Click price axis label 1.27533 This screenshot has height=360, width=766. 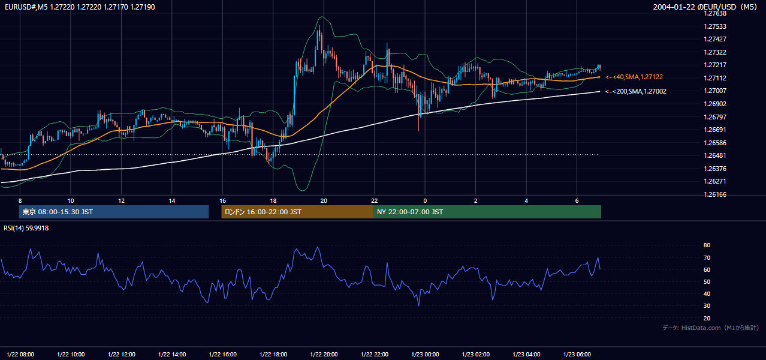[x=715, y=26]
